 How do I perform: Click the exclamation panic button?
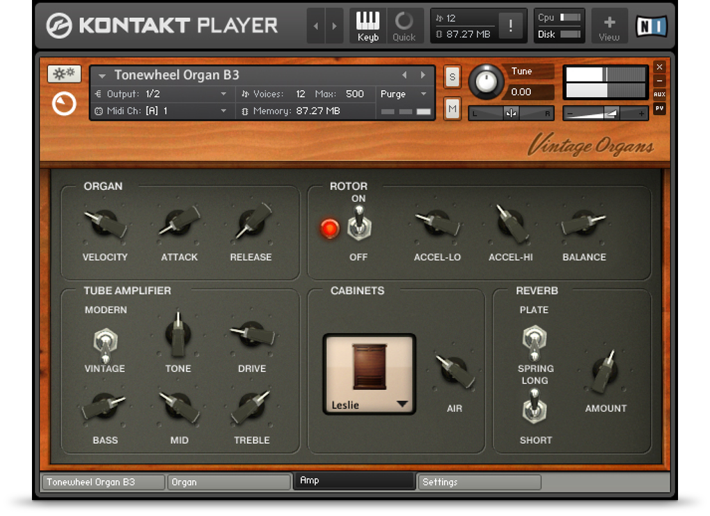coord(511,26)
